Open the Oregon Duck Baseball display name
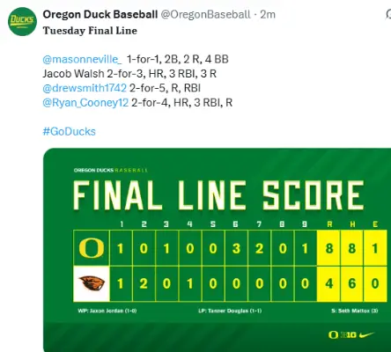The height and width of the screenshot is (352, 391). (100, 14)
